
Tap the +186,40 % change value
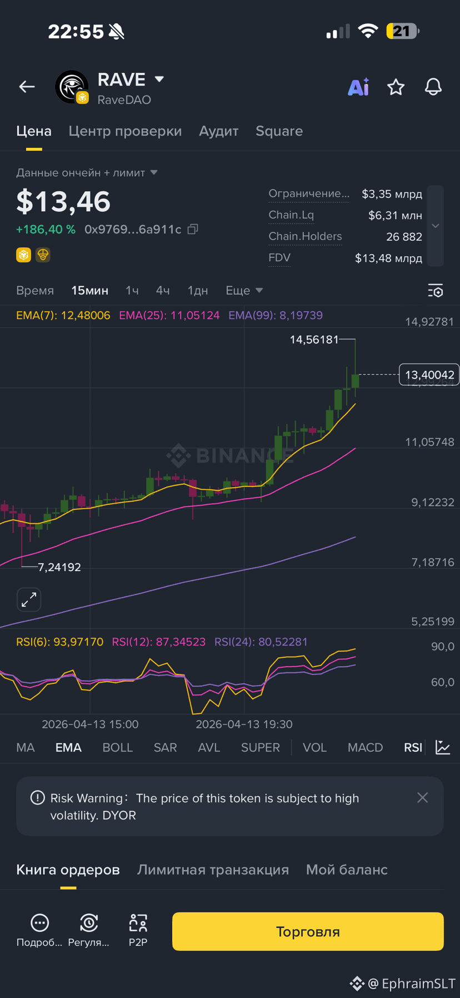tap(46, 229)
